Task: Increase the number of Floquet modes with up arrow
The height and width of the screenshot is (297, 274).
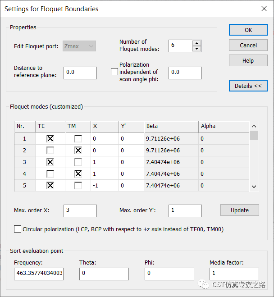Action: (197, 43)
